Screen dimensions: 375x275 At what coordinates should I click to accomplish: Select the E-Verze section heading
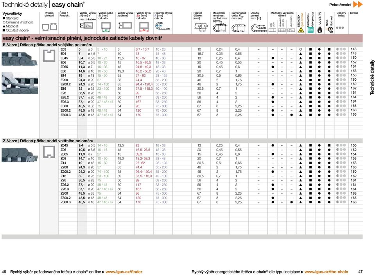click(47, 45)
